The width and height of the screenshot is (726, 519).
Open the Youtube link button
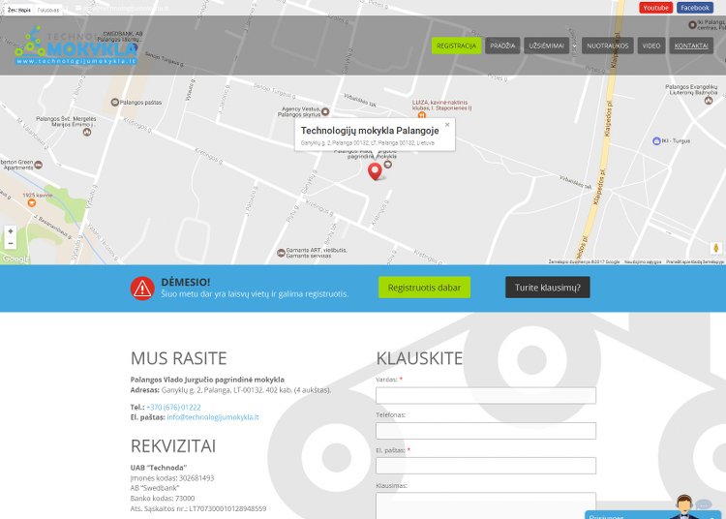coord(655,8)
